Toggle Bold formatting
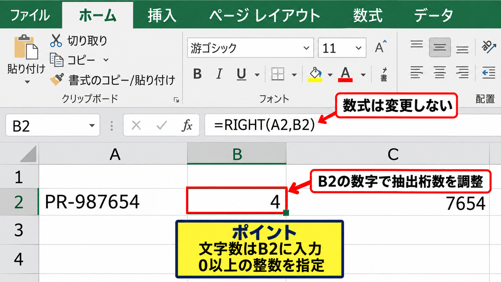This screenshot has height=282, width=501. (x=197, y=74)
